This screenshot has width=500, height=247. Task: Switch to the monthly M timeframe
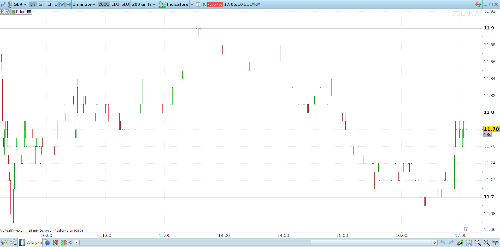pos(68,4)
